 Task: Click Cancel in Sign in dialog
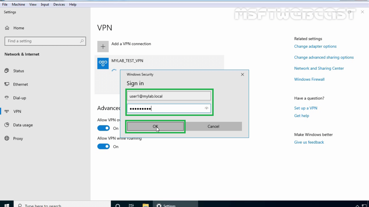pos(213,126)
